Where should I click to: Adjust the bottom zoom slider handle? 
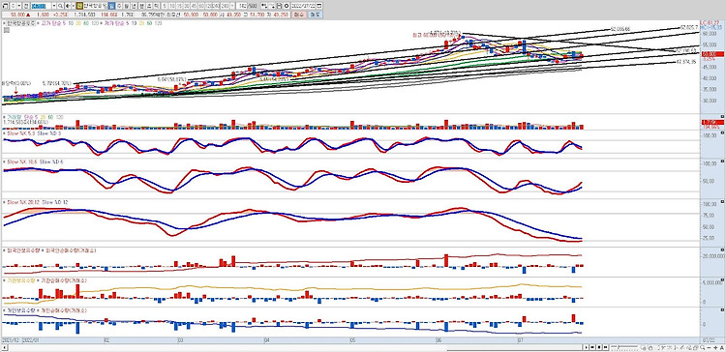619,347
